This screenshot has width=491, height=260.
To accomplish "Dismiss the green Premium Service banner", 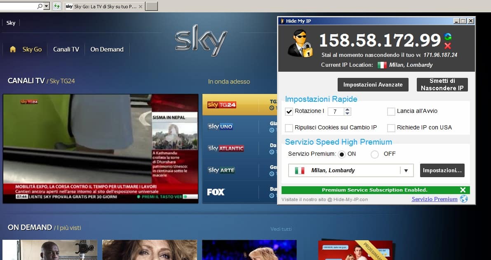I will coord(463,190).
